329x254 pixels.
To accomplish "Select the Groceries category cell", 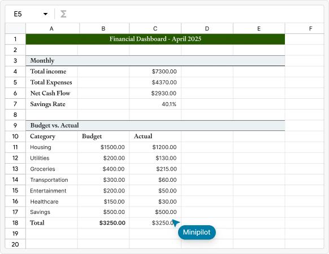I will (51, 169).
